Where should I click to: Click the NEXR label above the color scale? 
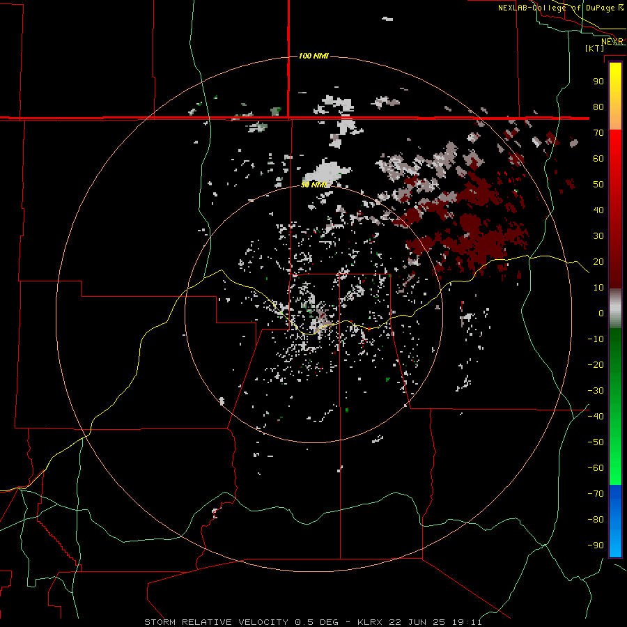click(612, 42)
